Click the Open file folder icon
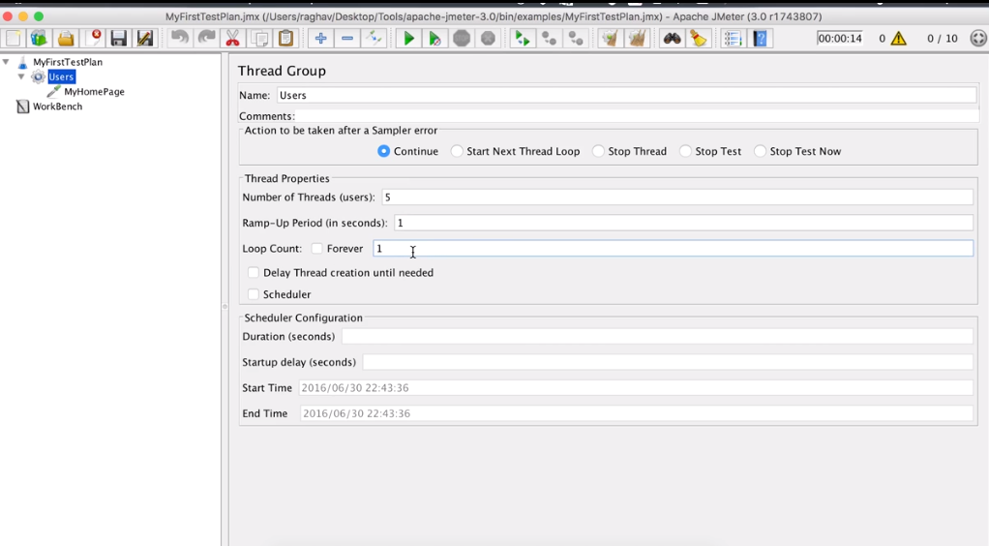The height and width of the screenshot is (546, 989). click(66, 39)
